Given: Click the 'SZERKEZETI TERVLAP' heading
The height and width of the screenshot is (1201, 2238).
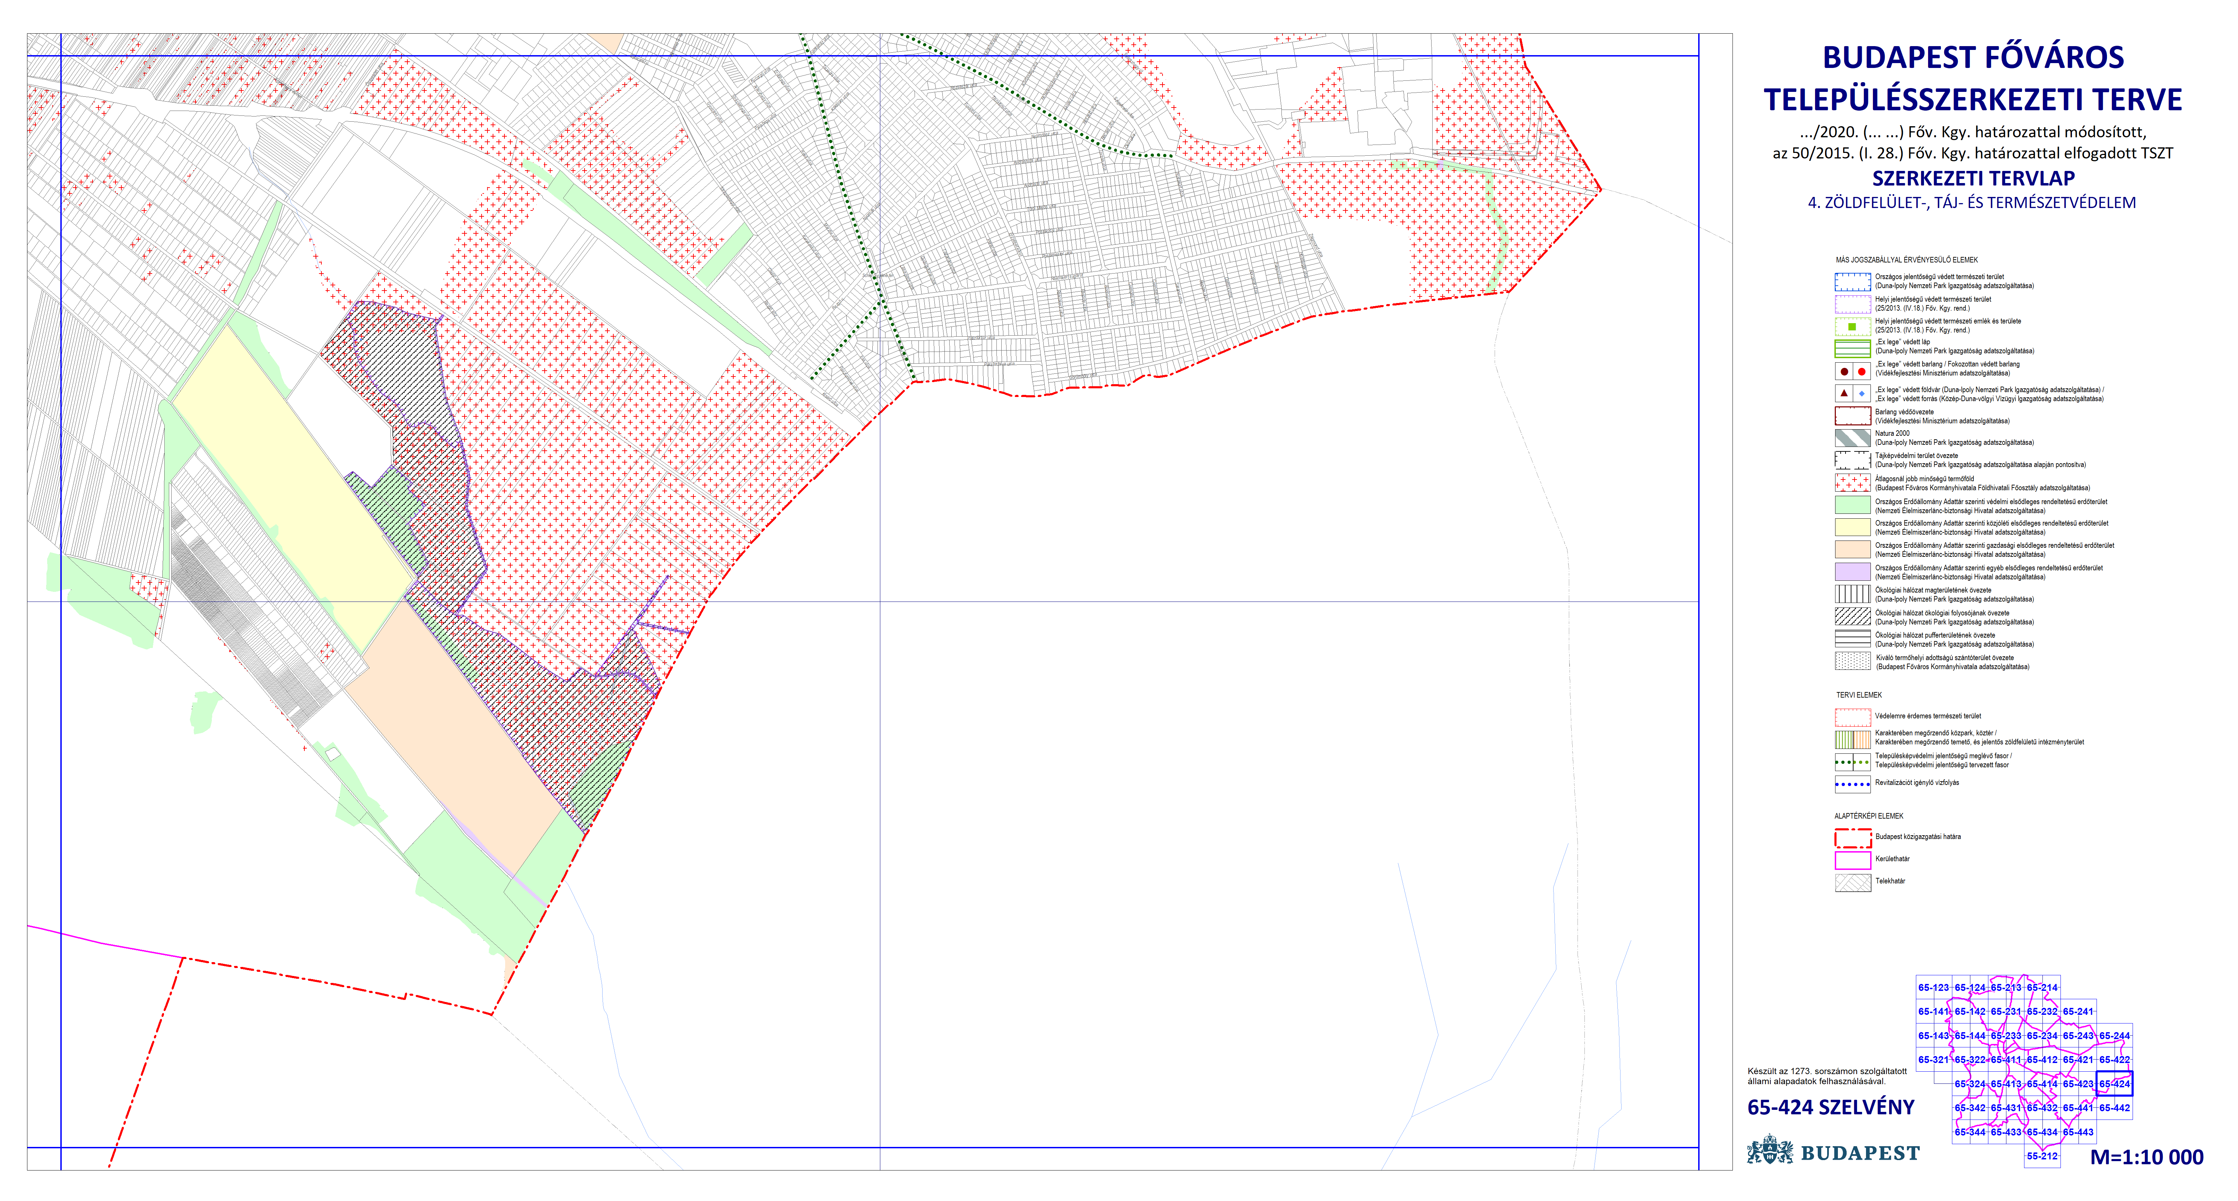Looking at the screenshot, I should pyautogui.click(x=1973, y=178).
